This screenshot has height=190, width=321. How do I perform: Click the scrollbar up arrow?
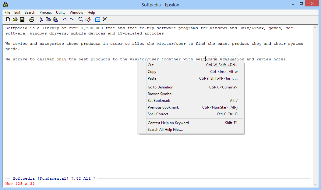315,27
